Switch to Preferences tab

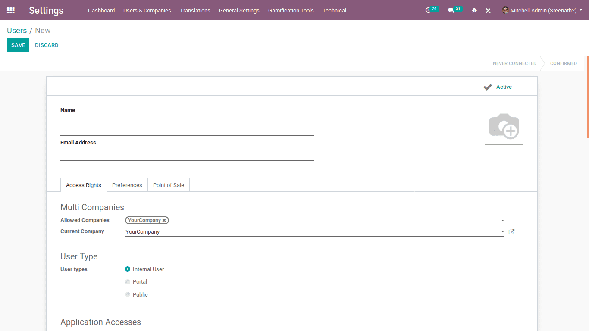[x=127, y=185]
